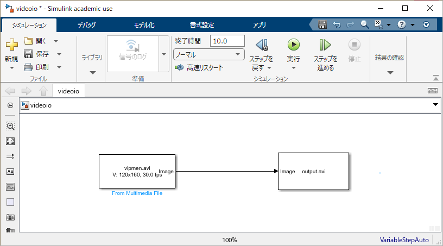
Task: Select the Zoom tool in the palette
Action: [10, 126]
